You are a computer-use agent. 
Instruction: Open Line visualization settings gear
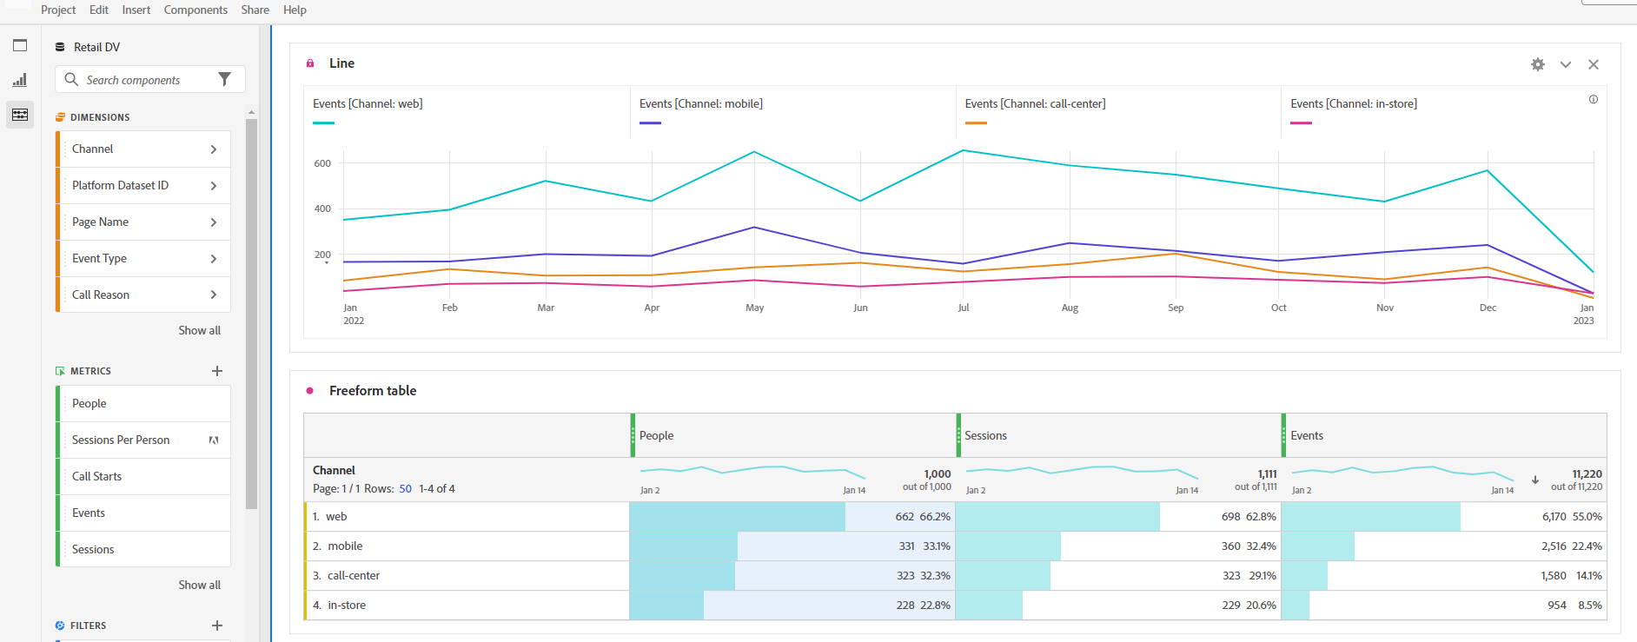[x=1538, y=64]
